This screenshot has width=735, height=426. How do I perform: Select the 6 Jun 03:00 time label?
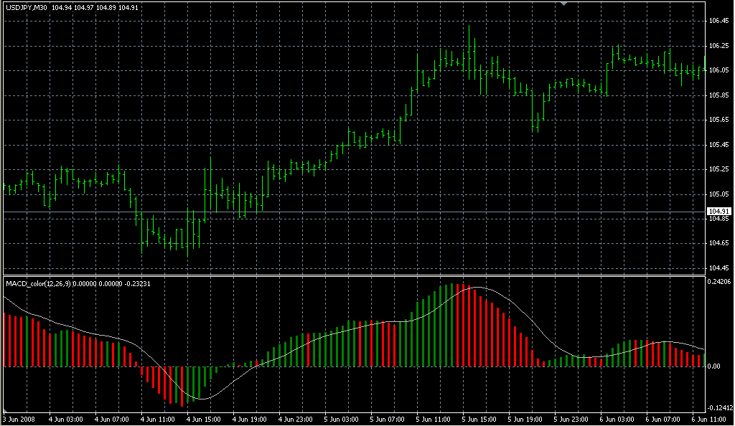pyautogui.click(x=617, y=419)
